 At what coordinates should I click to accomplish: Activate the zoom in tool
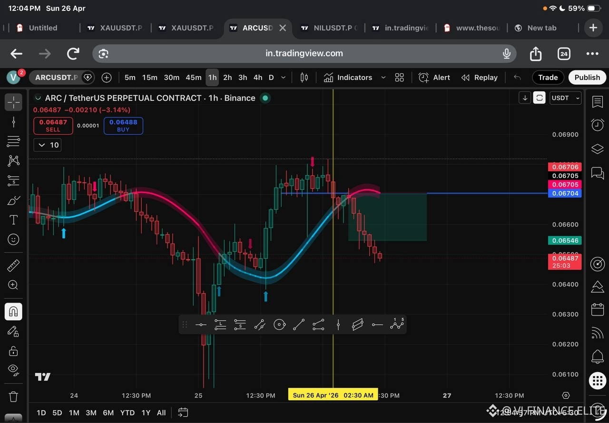tap(13, 285)
